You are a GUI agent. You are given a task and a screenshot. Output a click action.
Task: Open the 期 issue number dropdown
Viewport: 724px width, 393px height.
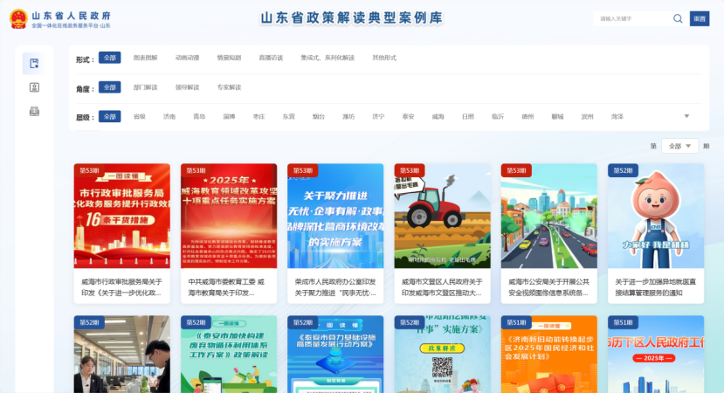click(679, 146)
